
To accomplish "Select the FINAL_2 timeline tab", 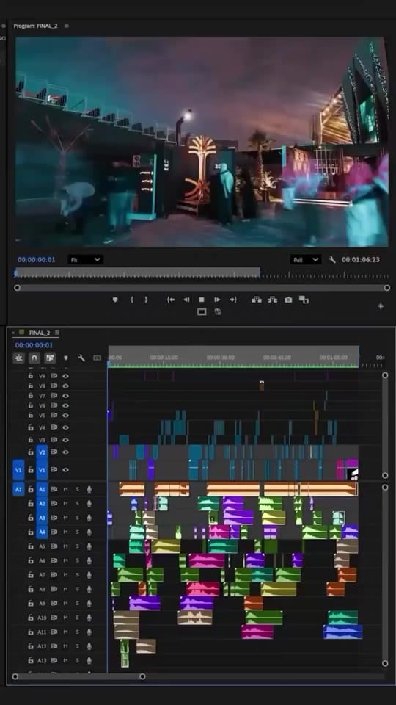I will pos(40,333).
